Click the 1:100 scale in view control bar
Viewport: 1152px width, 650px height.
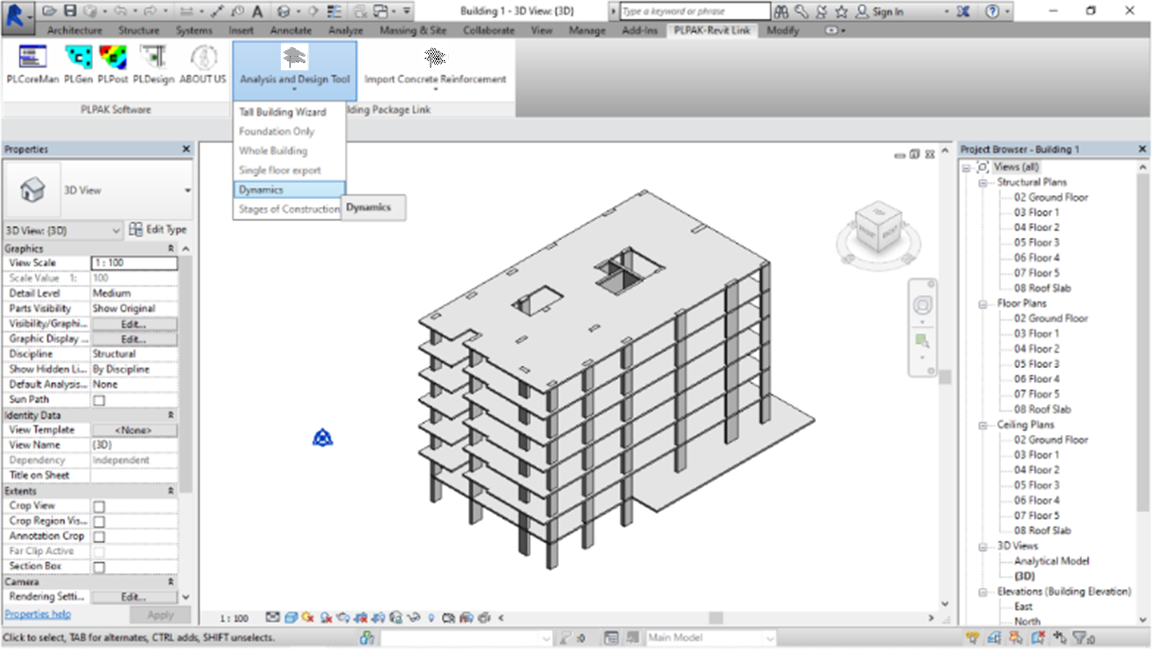coord(234,618)
